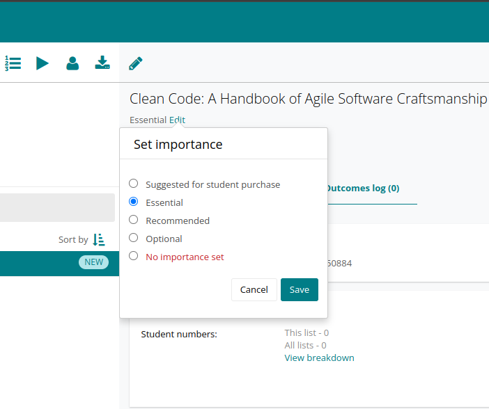Viewport: 489px width, 409px height.
Task: Click the Sort by order icon
Action: click(99, 240)
